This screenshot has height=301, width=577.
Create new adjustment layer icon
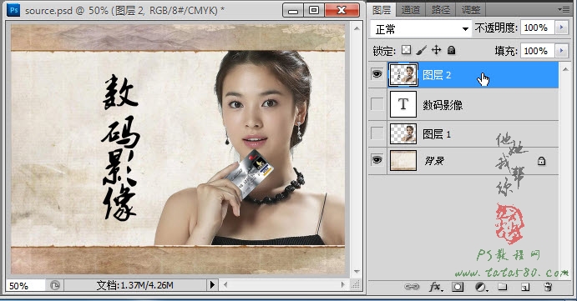click(481, 287)
